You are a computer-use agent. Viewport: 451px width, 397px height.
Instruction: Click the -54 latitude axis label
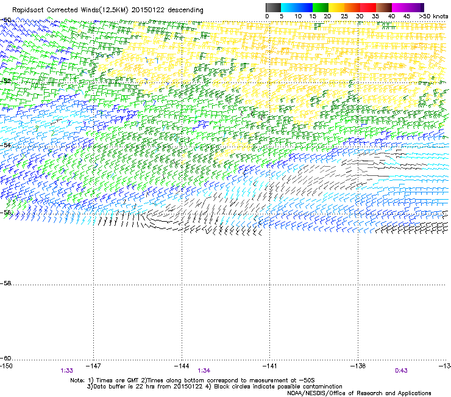click(x=5, y=145)
